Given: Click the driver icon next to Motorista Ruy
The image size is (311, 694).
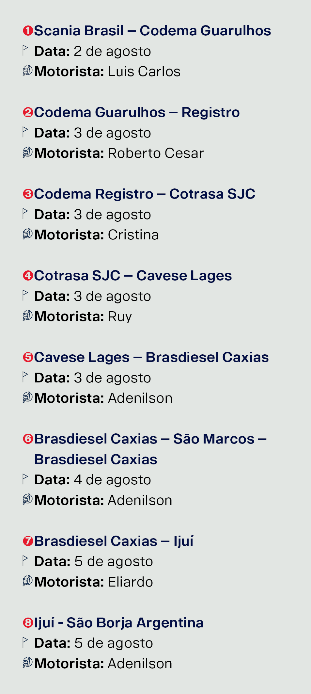Looking at the screenshot, I should pos(28,316).
